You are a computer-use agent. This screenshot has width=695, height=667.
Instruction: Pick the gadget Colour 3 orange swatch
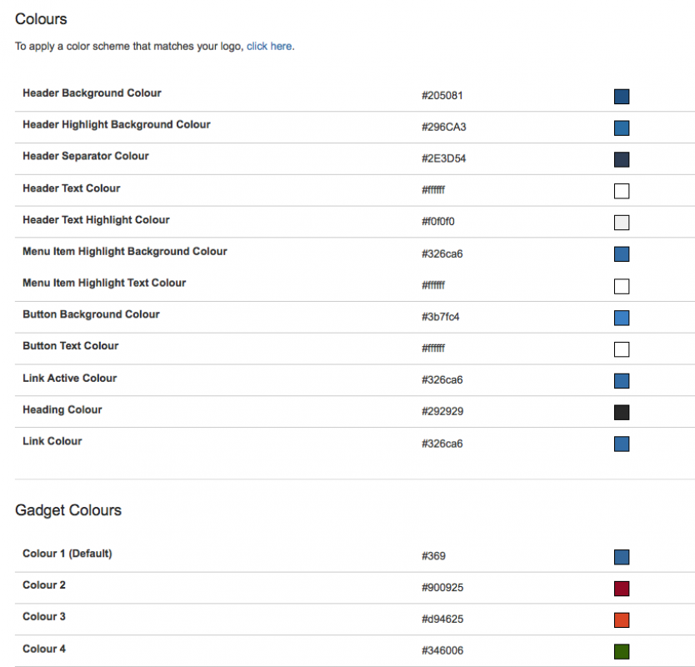pyautogui.click(x=621, y=620)
